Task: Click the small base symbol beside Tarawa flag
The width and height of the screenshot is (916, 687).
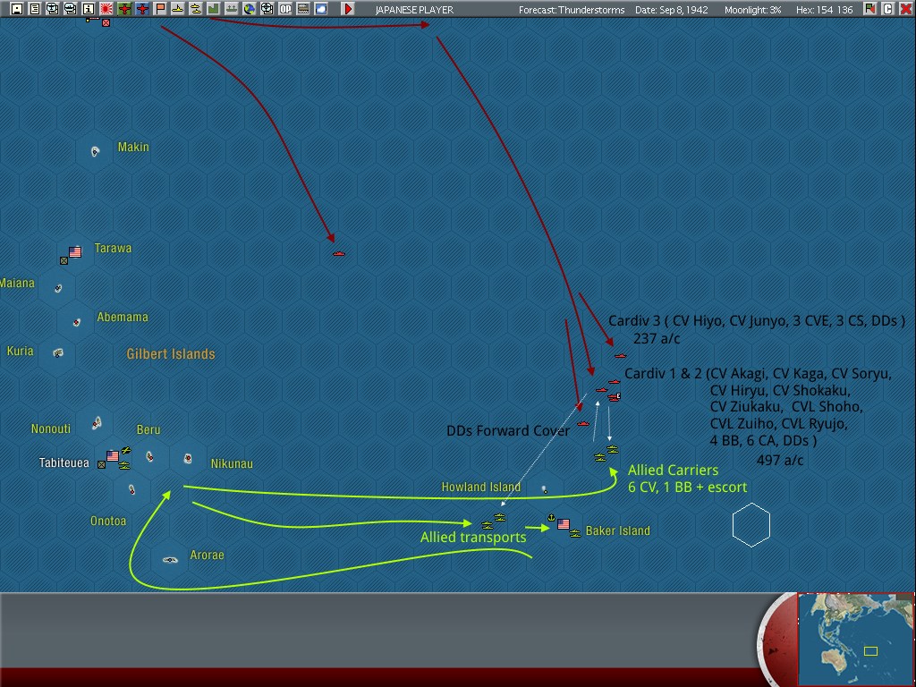Action: [x=64, y=260]
